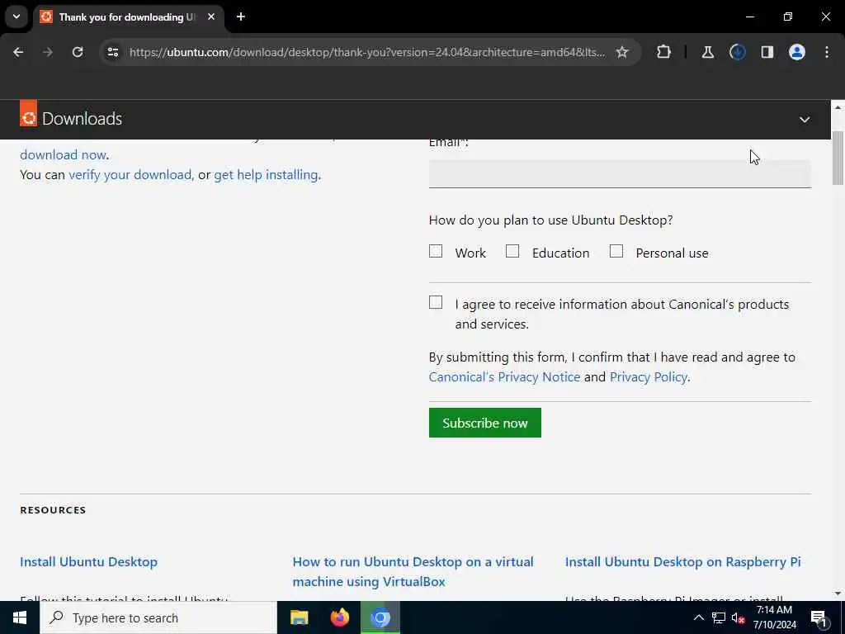Expand the Downloads header chevron
Viewport: 845px width, 634px height.
[804, 120]
